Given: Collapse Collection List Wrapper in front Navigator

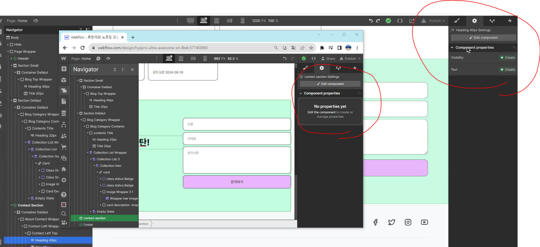Looking at the screenshot, I should coord(88,153).
